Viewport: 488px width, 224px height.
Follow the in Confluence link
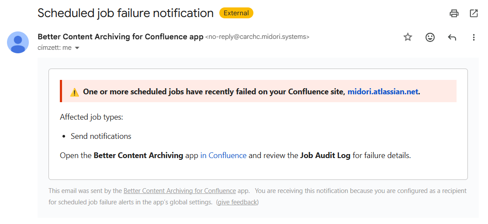pyautogui.click(x=223, y=155)
